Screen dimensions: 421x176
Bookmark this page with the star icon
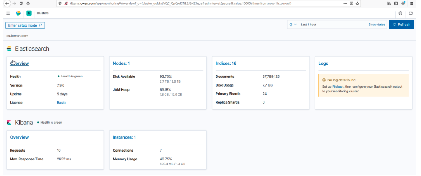[x=357, y=4]
